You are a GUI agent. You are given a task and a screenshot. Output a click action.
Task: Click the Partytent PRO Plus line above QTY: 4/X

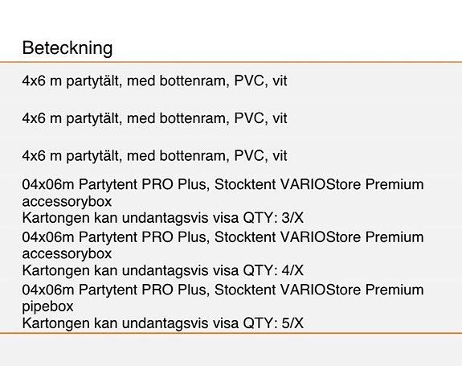point(223,237)
